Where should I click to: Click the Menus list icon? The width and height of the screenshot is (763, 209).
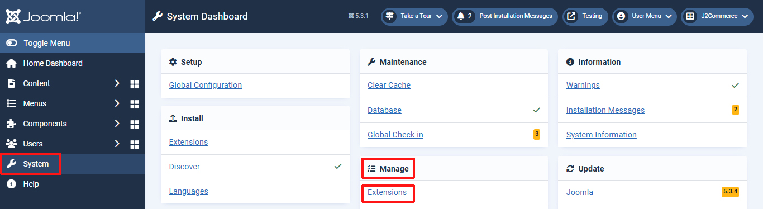click(x=11, y=103)
